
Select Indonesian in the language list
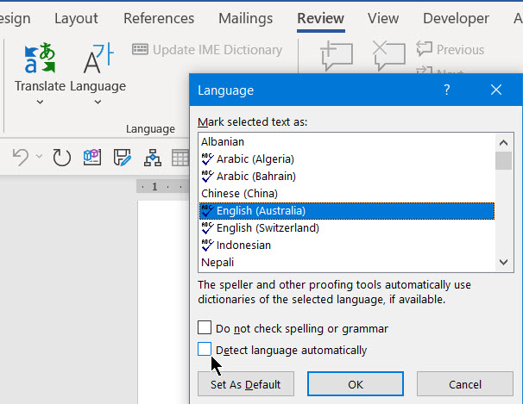coord(347,246)
